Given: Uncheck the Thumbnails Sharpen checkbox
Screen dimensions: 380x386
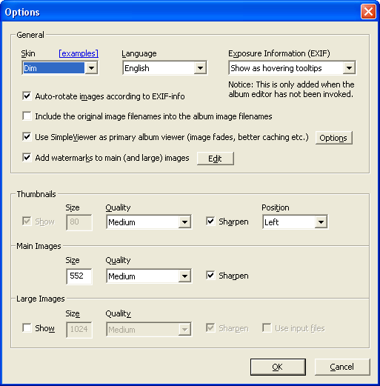Looking at the screenshot, I should coord(210,221).
